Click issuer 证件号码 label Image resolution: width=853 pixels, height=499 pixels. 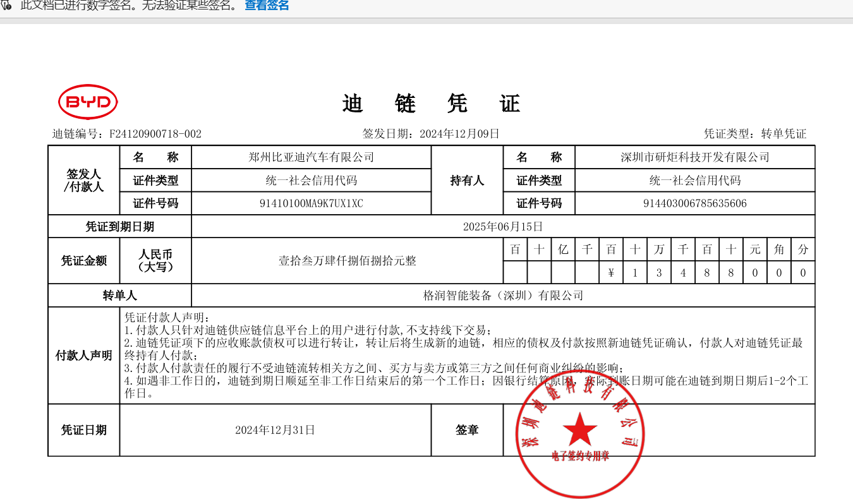155,203
